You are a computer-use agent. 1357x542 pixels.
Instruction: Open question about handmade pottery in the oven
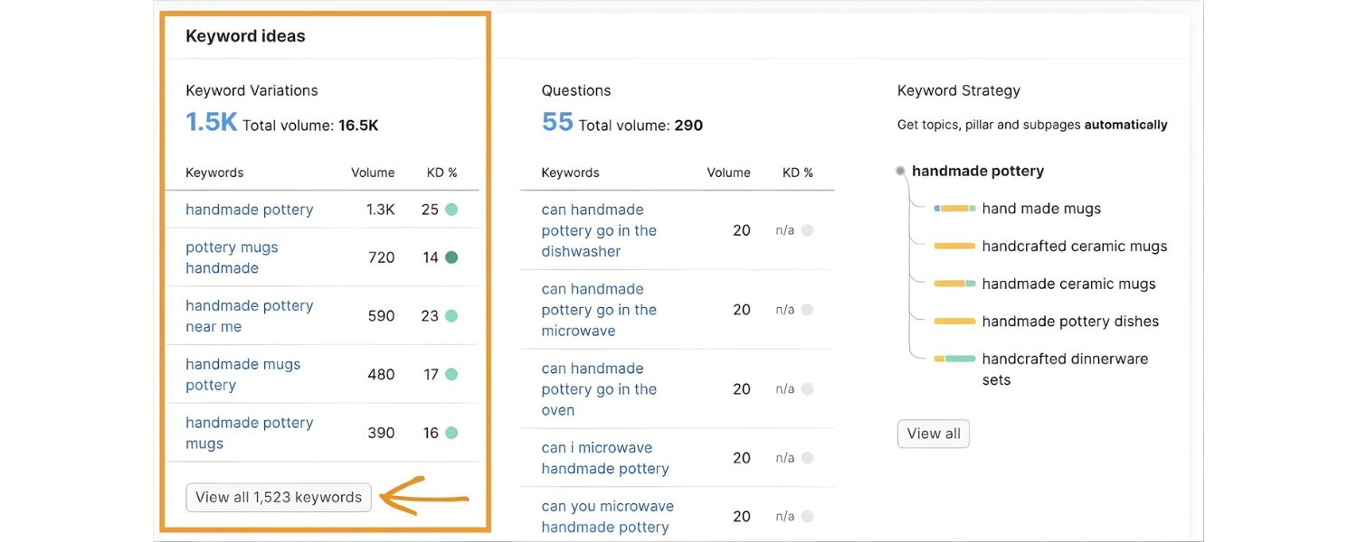tap(599, 389)
